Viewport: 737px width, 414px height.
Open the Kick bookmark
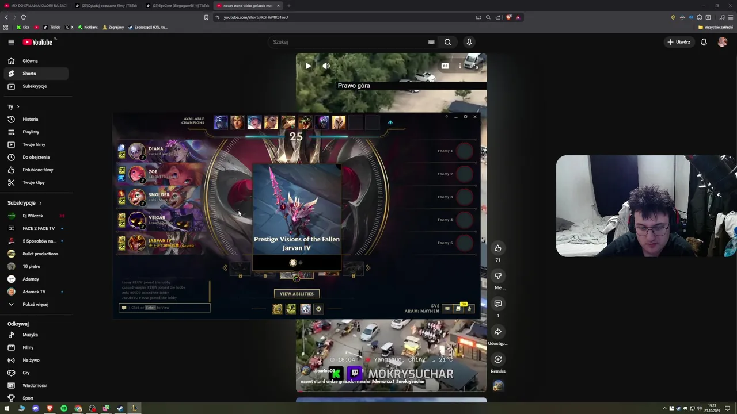click(x=23, y=27)
